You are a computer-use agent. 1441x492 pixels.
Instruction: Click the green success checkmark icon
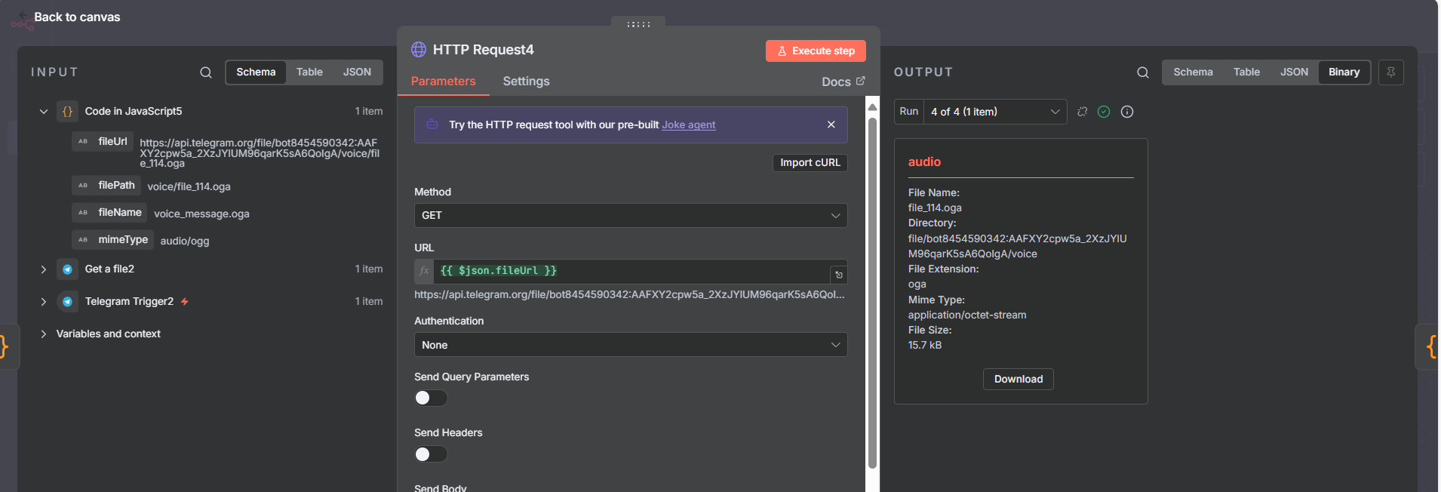1104,112
